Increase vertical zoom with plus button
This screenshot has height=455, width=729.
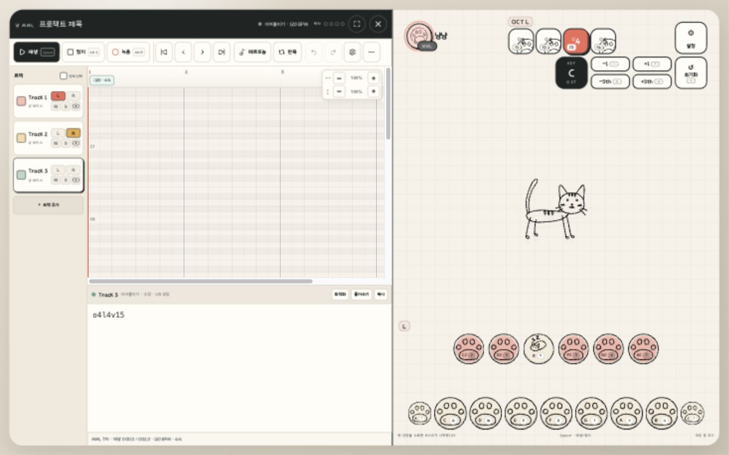coord(374,92)
